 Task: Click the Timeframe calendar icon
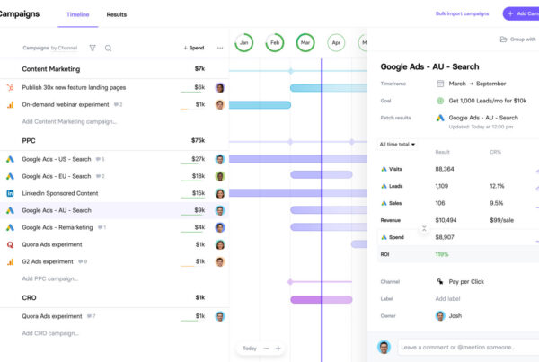[440, 84]
